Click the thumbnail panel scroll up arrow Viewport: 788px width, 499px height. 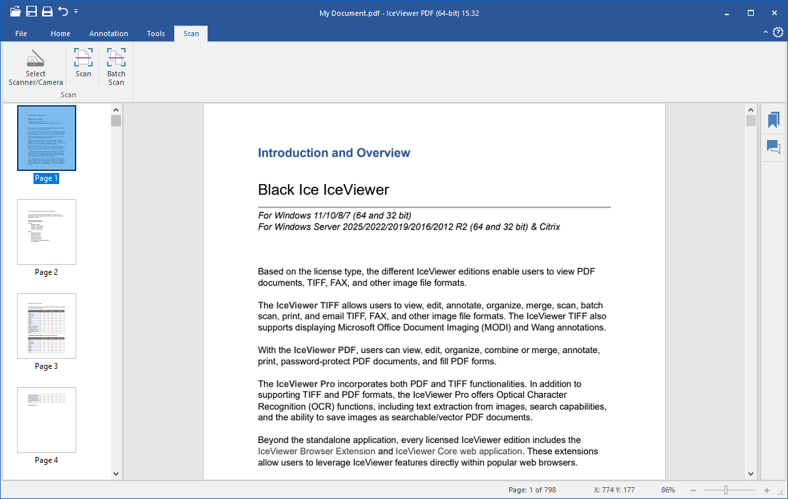point(116,110)
